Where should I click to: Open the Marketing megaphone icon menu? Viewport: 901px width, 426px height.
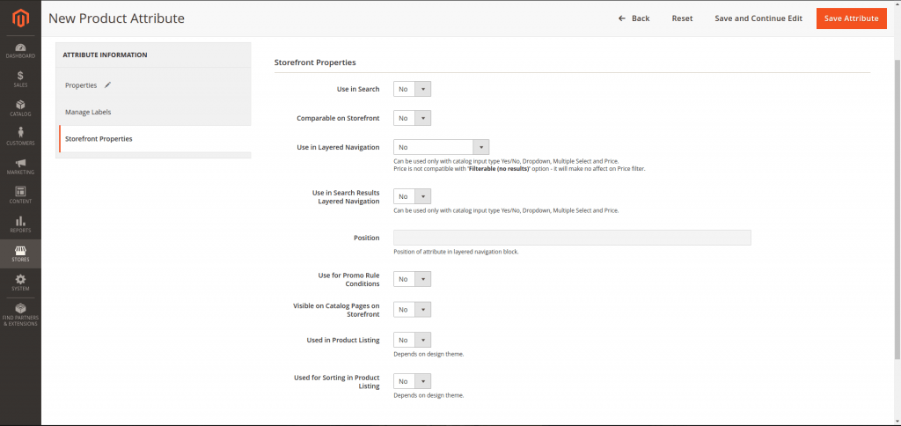pyautogui.click(x=20, y=165)
